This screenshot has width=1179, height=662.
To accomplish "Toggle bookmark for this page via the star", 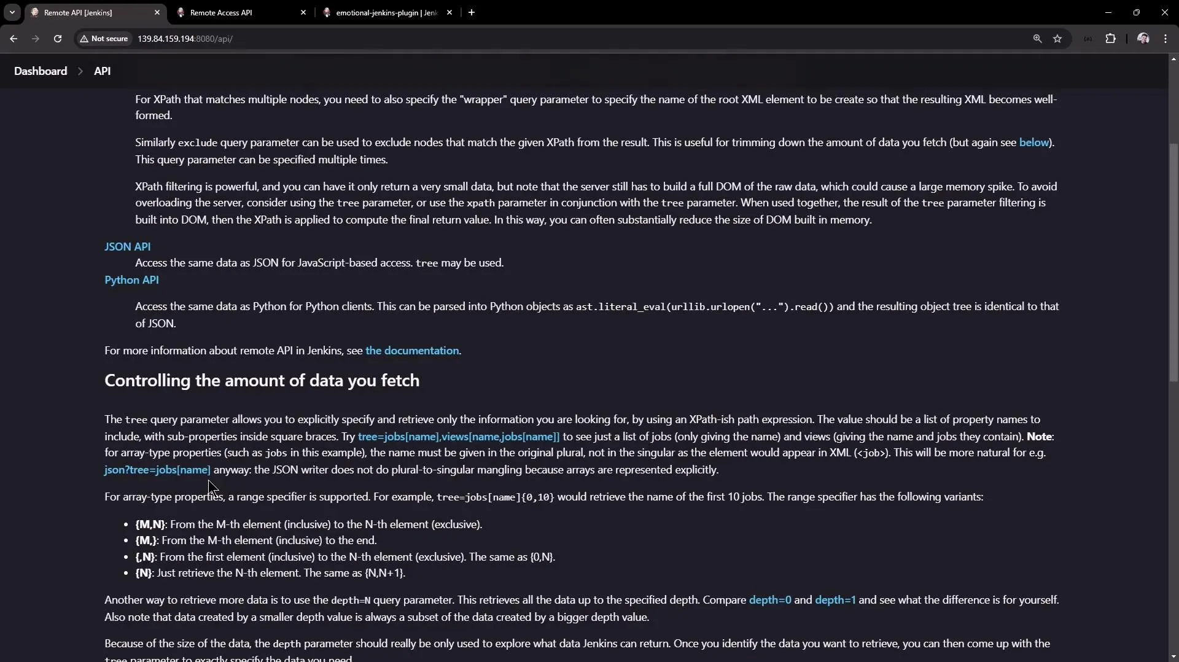I will [1058, 38].
